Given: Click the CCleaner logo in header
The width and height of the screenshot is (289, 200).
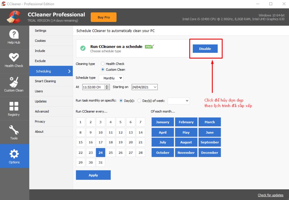Looking at the screenshot, I should pyautogui.click(x=14, y=17).
